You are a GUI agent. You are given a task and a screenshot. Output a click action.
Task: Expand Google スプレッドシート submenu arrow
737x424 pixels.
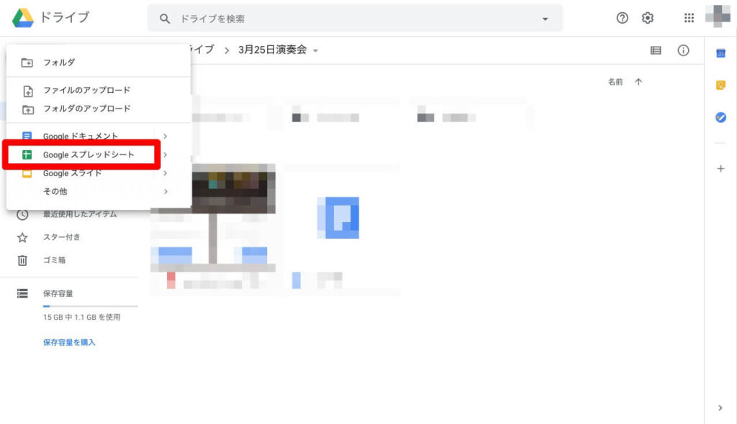coord(165,155)
